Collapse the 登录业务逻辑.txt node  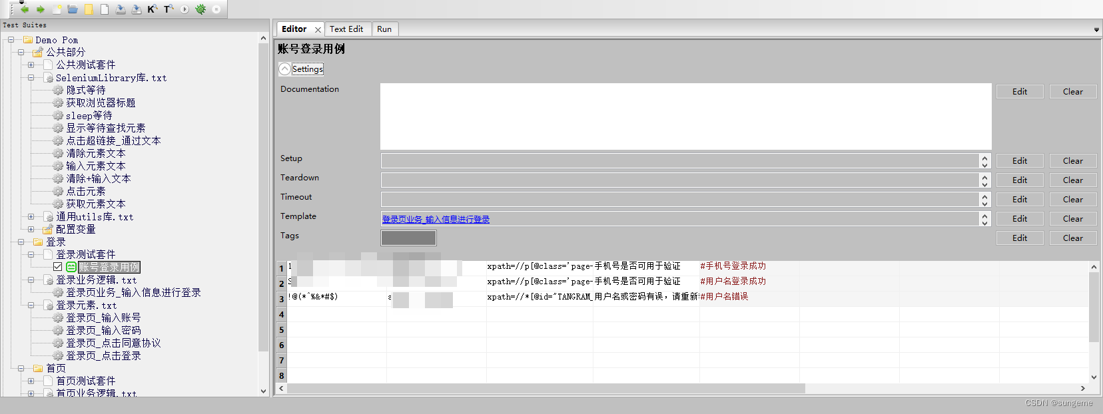pos(31,280)
